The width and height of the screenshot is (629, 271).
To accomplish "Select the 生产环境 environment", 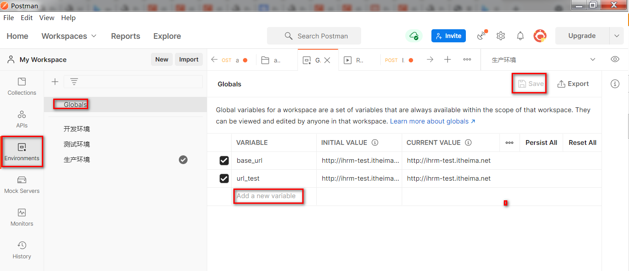I will (x=125, y=160).
